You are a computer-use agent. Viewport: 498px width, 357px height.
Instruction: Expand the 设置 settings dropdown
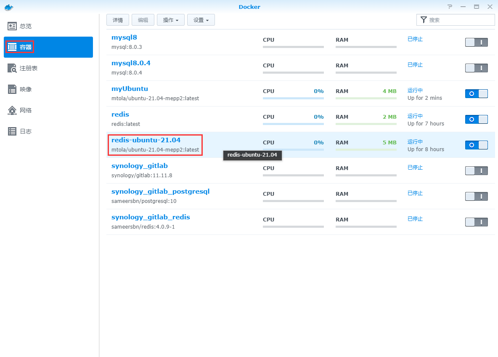click(201, 20)
